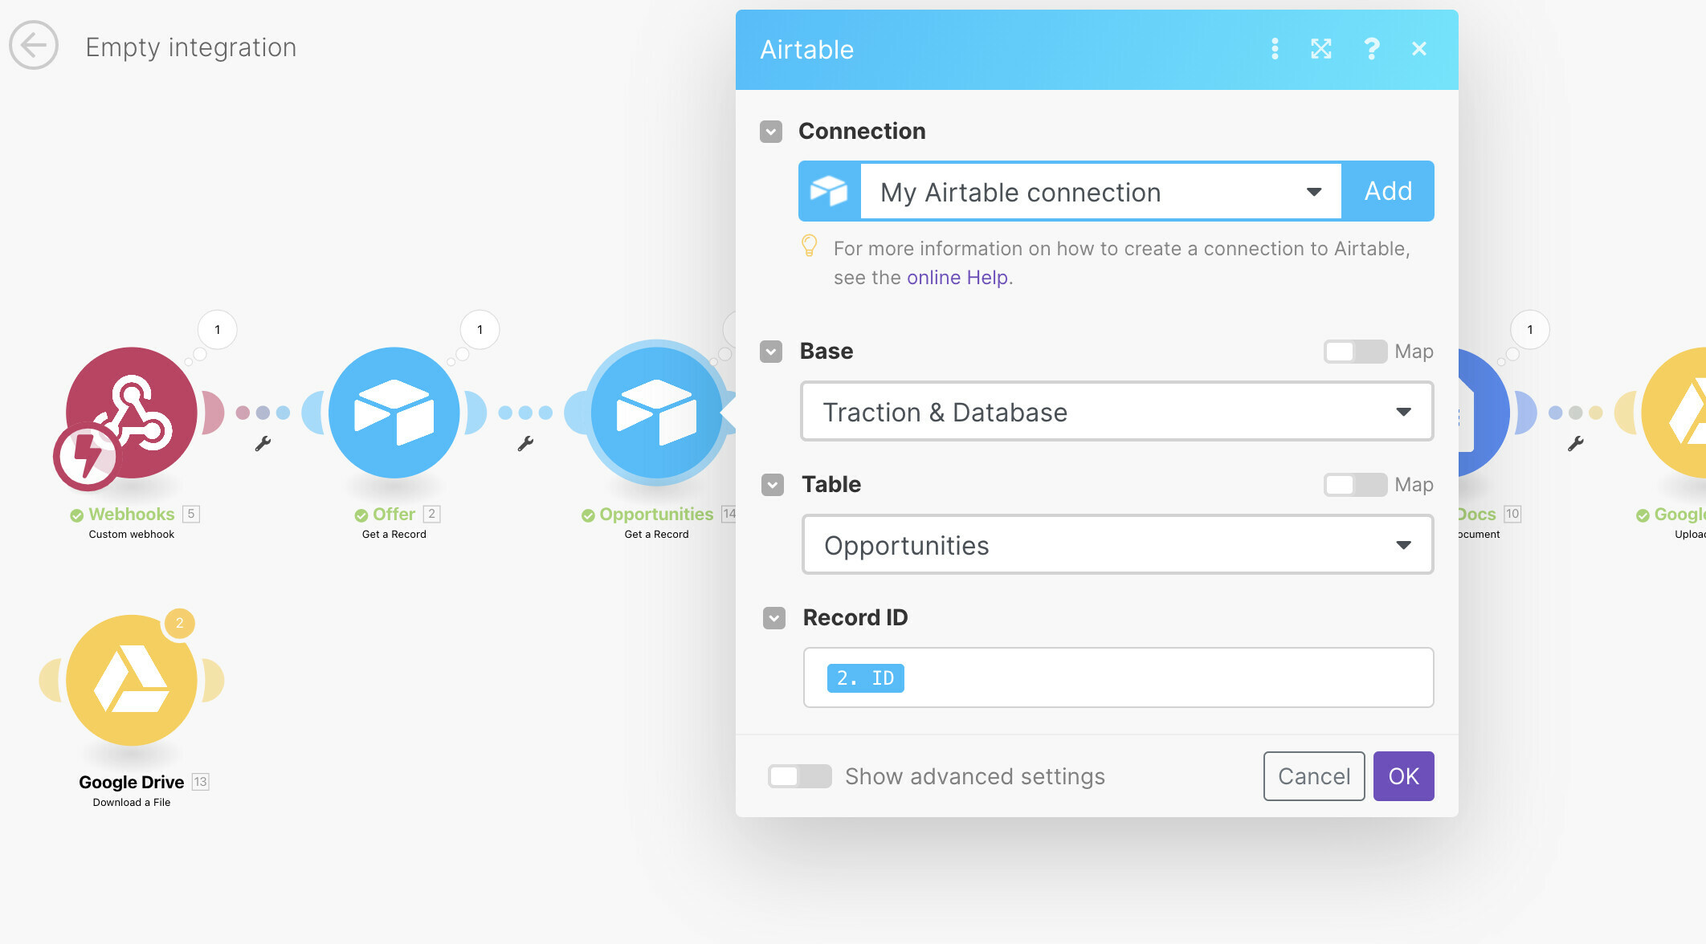Open wrench settings between Offer and Opportunities
The width and height of the screenshot is (1706, 944).
525,443
